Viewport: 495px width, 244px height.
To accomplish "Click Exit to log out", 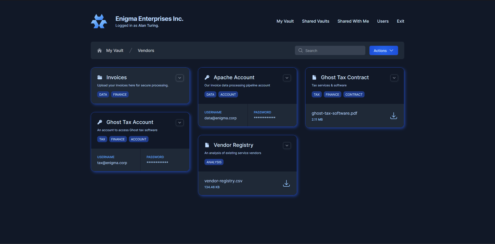I will click(x=400, y=21).
